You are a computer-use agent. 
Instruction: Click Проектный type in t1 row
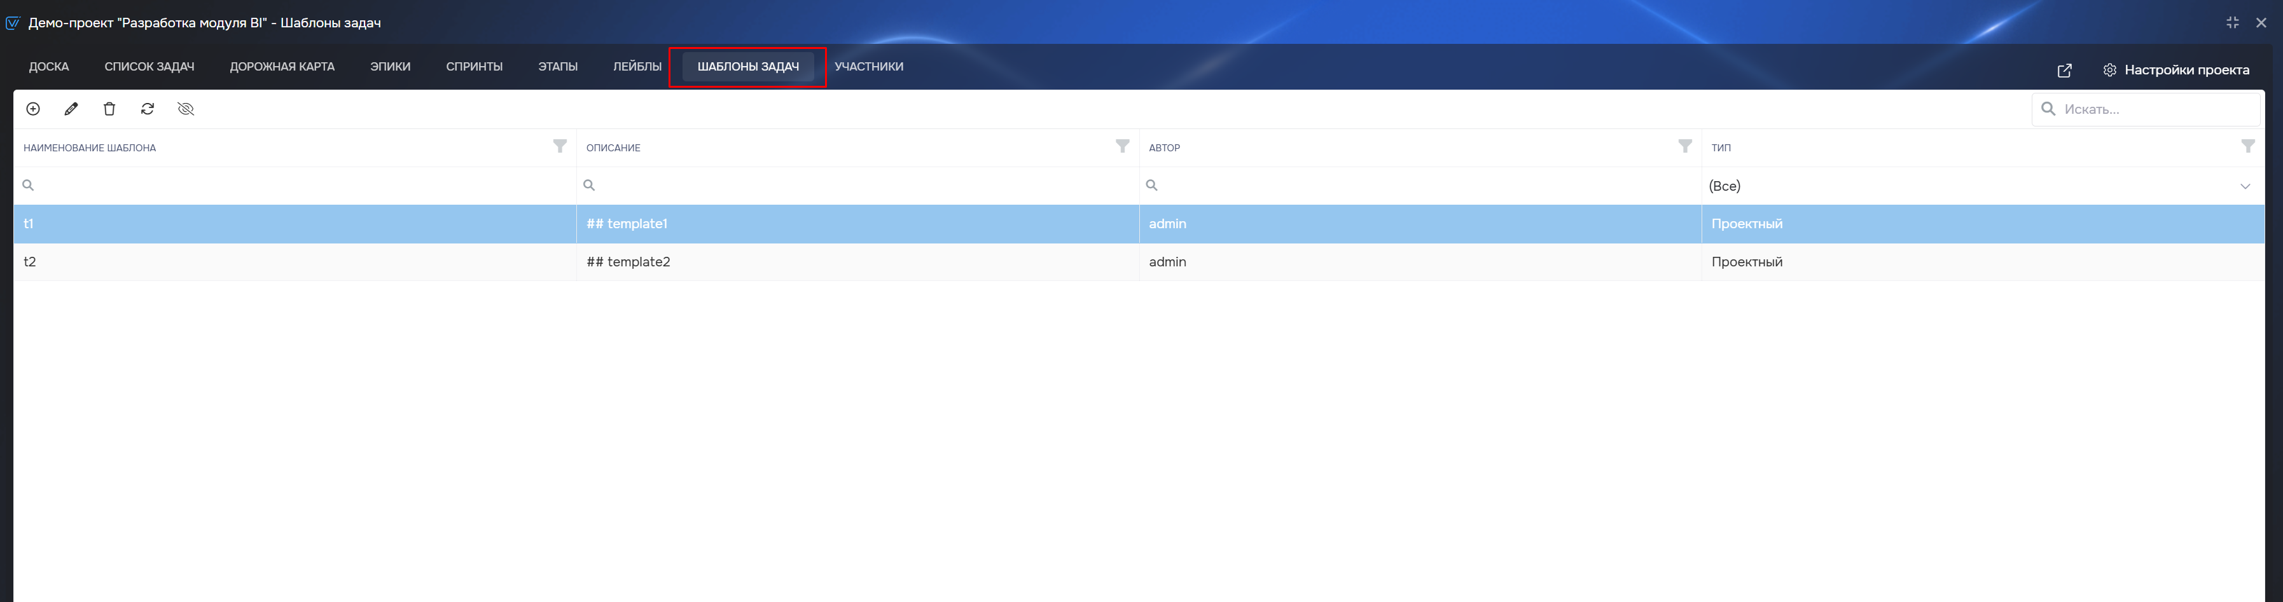tap(1983, 224)
